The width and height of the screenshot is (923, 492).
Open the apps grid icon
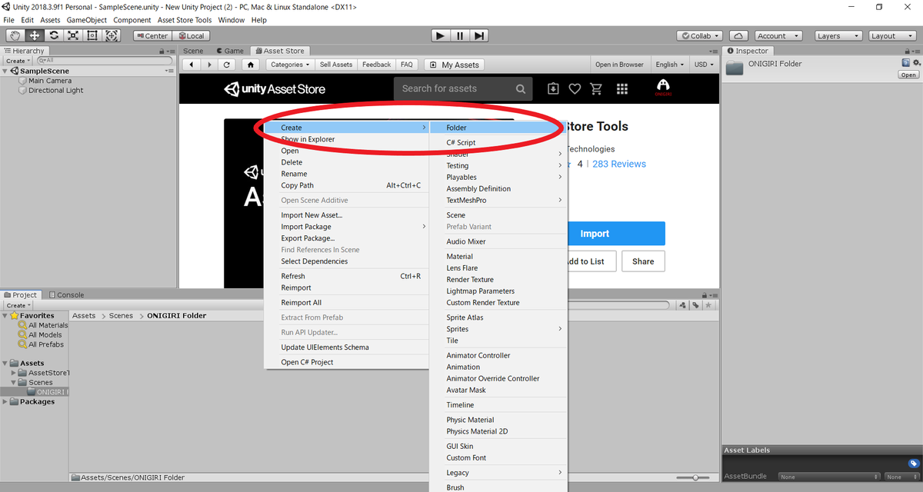click(622, 88)
